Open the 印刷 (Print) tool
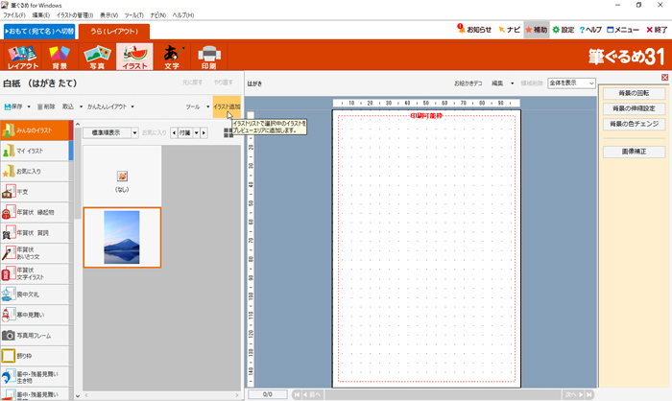 coord(209,57)
